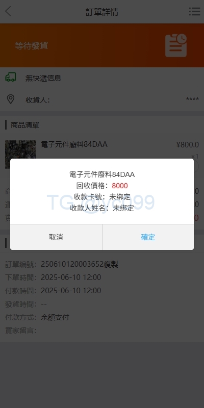Viewport: 204px width, 408px height.
Task: Click the location pin icon
Action: [x=10, y=99]
